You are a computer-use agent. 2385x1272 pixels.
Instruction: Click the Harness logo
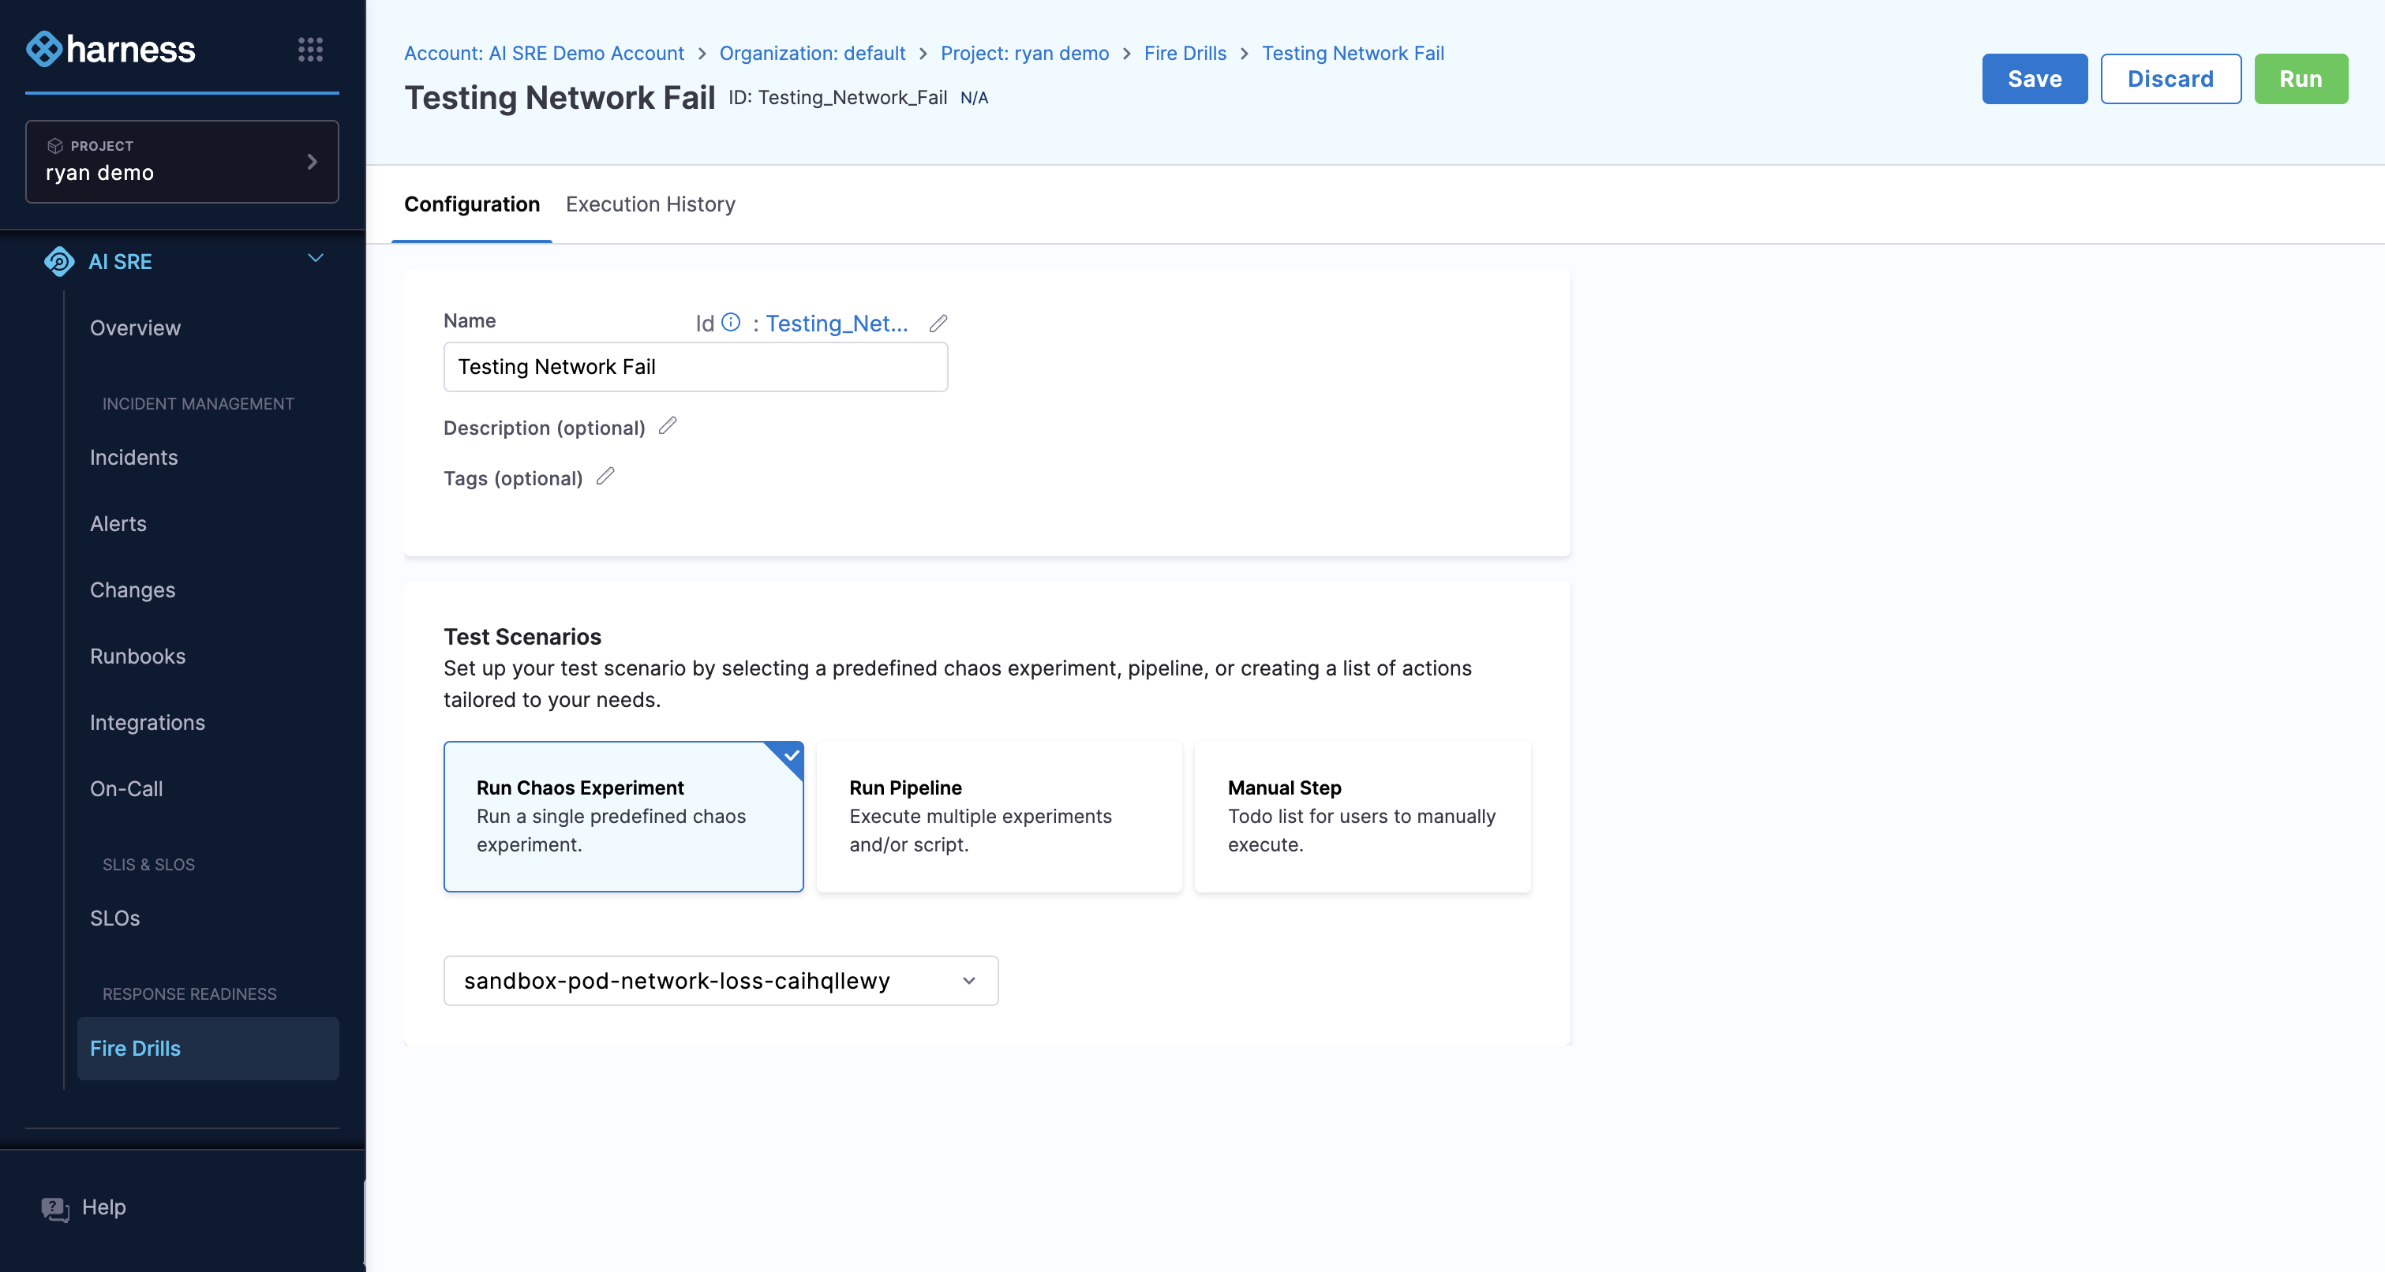(110, 49)
